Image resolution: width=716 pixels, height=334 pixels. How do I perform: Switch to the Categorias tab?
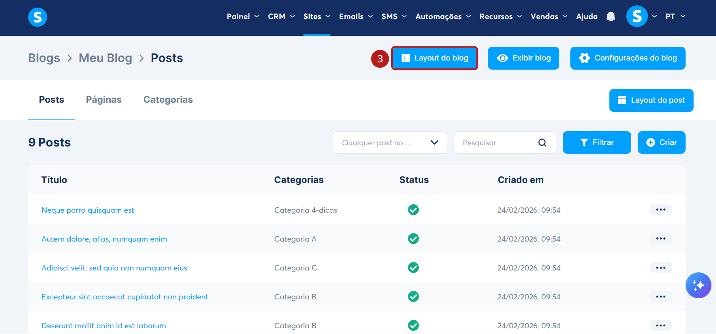tap(168, 100)
